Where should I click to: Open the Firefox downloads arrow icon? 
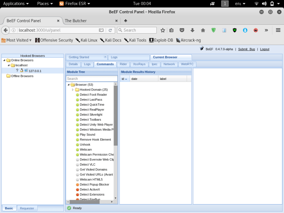pos(192,30)
